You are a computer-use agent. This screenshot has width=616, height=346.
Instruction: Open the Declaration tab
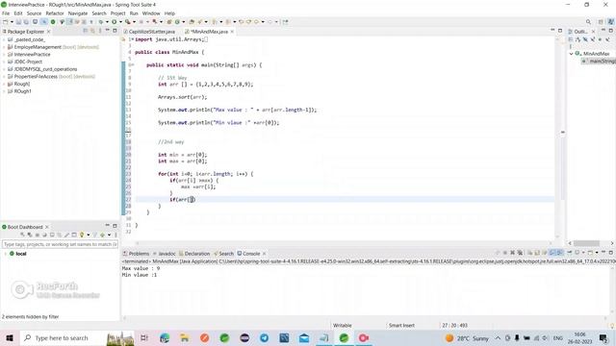point(194,254)
